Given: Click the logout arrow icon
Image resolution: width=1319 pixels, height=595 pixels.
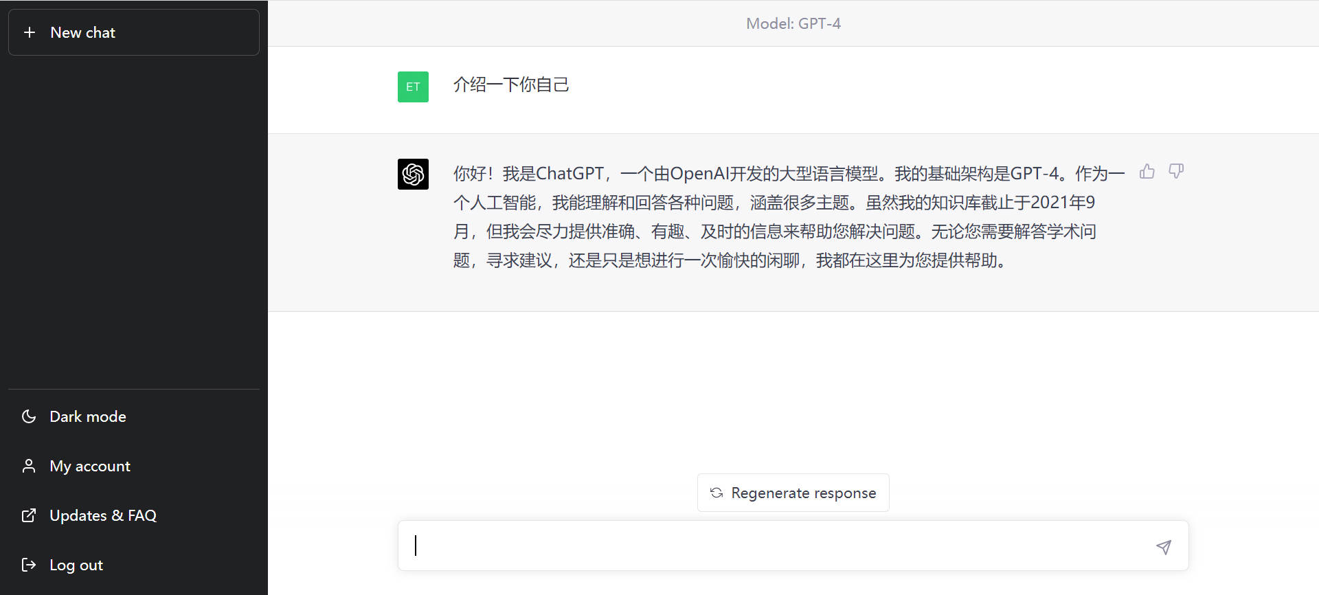Looking at the screenshot, I should pos(29,565).
